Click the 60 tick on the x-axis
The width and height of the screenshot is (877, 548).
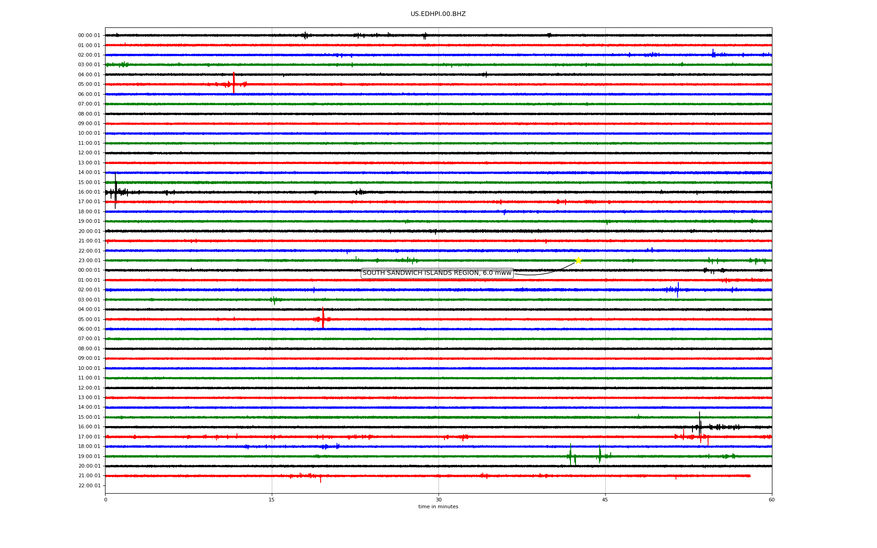(771, 500)
